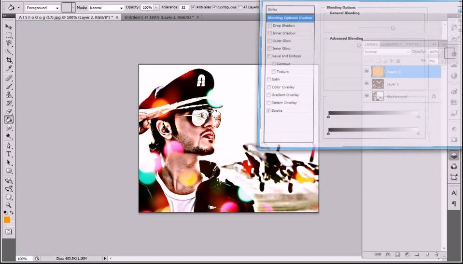Open the Layers panel Opacity arrow

click(442, 52)
